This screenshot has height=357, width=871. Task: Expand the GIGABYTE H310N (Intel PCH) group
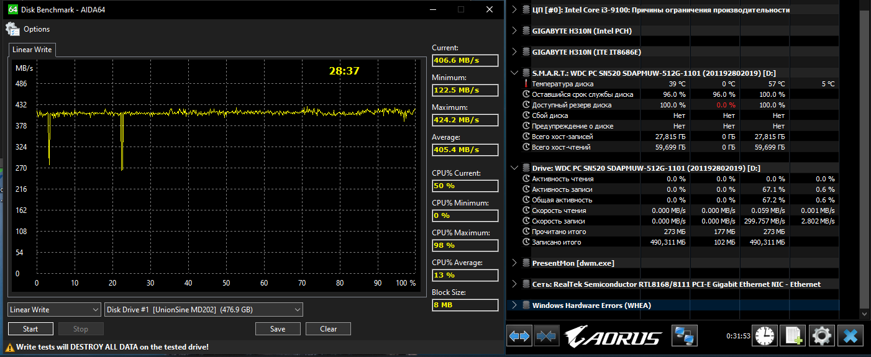514,31
